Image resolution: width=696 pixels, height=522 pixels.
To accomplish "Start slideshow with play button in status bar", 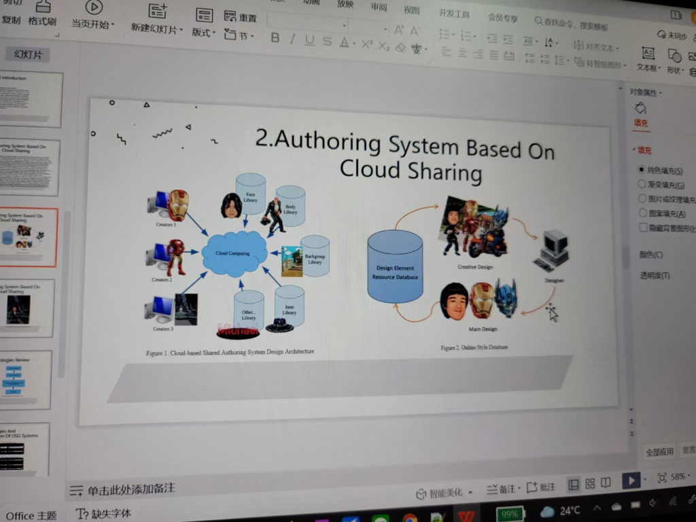I will click(631, 481).
